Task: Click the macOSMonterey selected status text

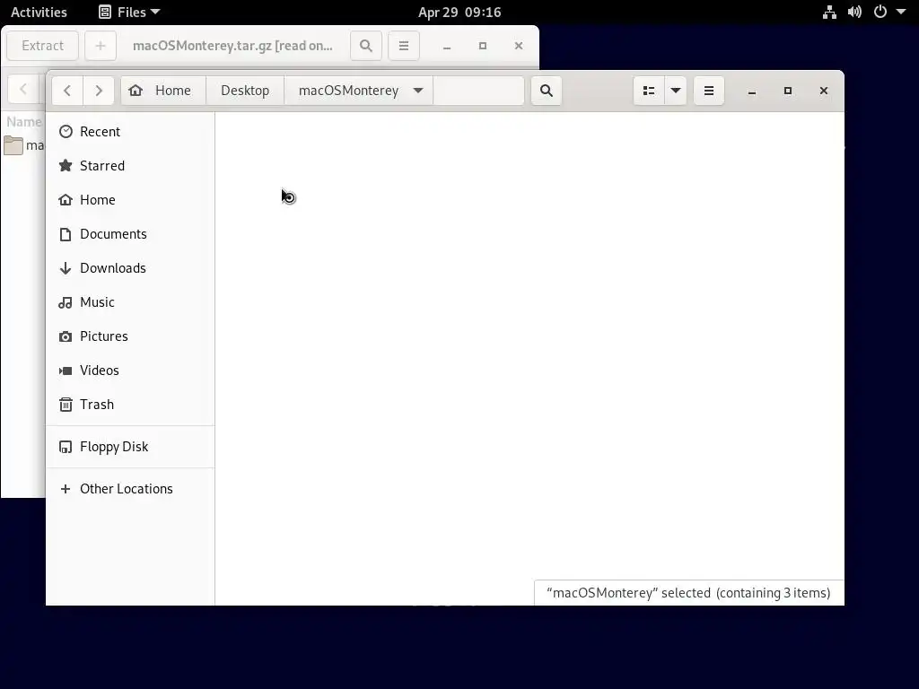Action: click(688, 593)
